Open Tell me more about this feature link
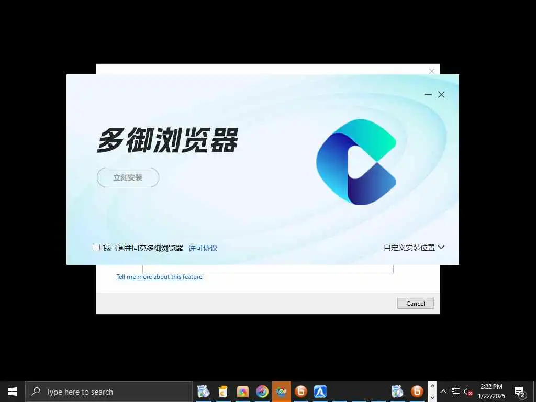This screenshot has width=536, height=402. 159,277
